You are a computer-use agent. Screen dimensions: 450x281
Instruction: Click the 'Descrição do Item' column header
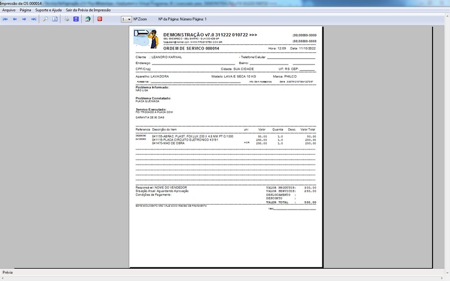[x=164, y=130]
